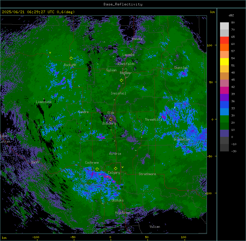Click the white plus marker north of Drumheller
The height and width of the screenshot is (241, 246).
coord(175,107)
